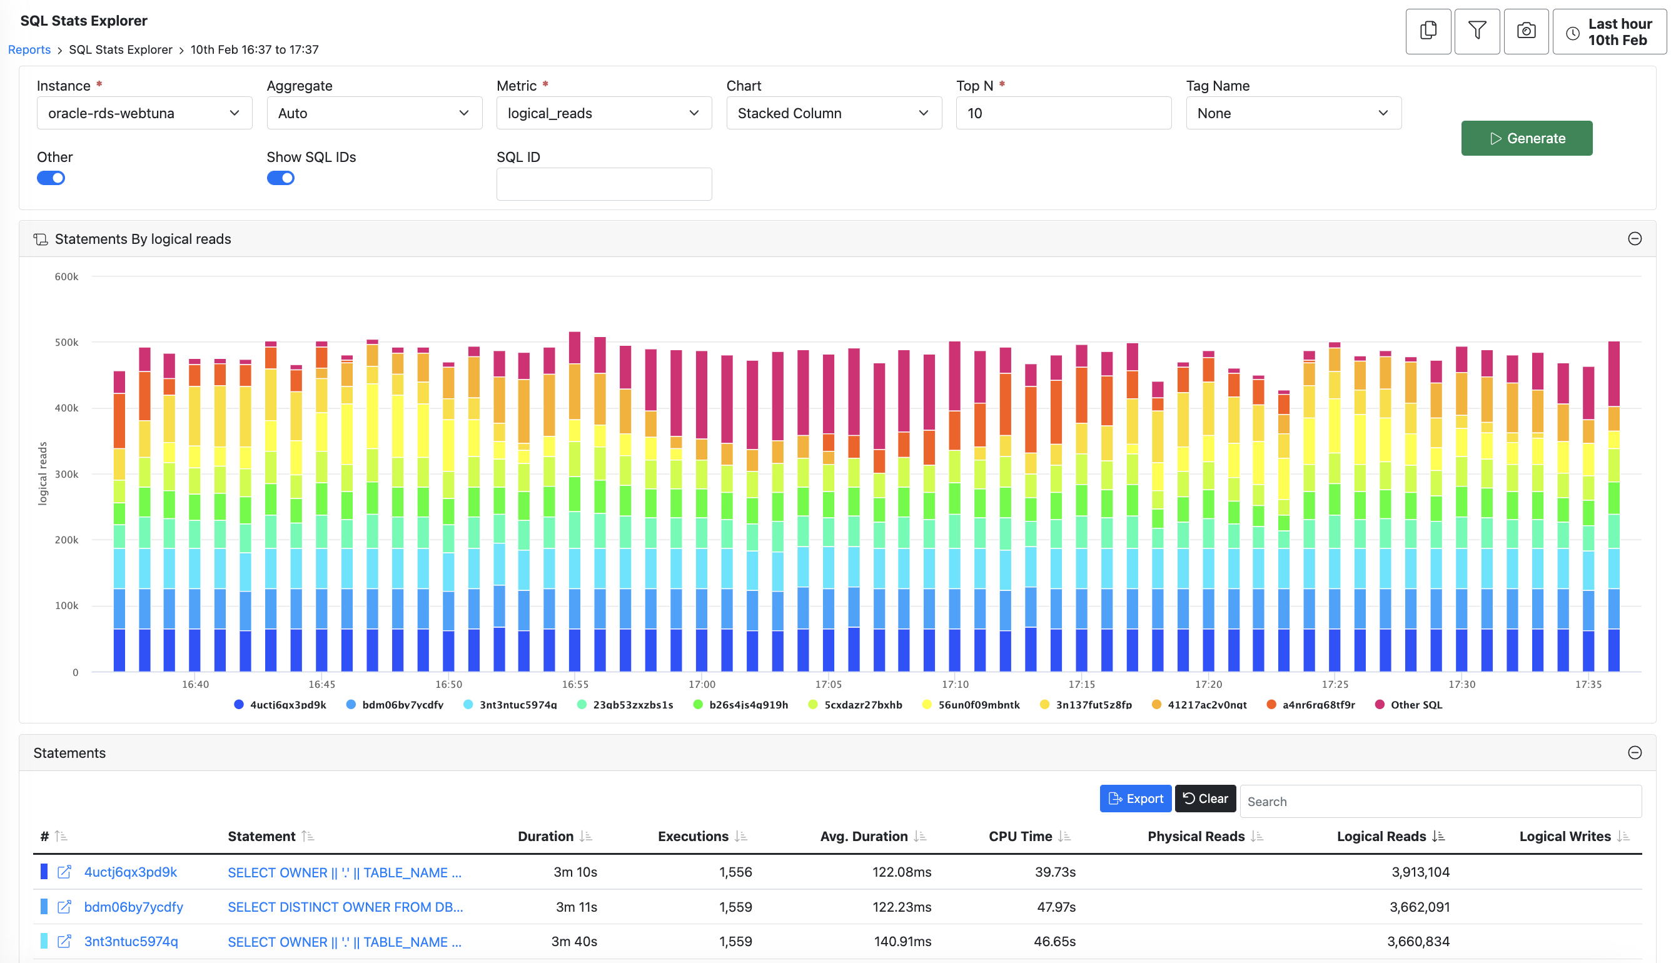
Task: Click the collapse icon on Statements panel
Action: point(1634,752)
